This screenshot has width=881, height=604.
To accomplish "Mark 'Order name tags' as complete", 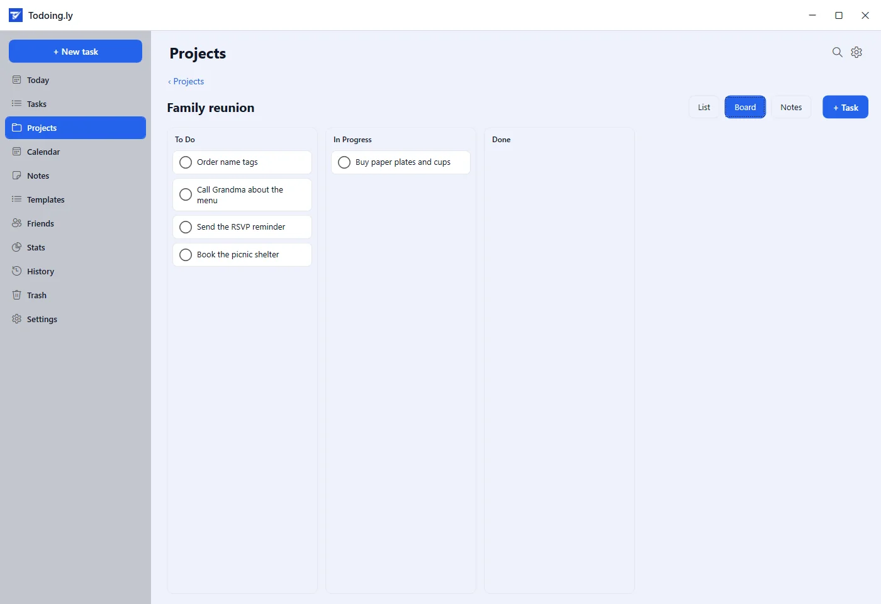I will pyautogui.click(x=186, y=162).
